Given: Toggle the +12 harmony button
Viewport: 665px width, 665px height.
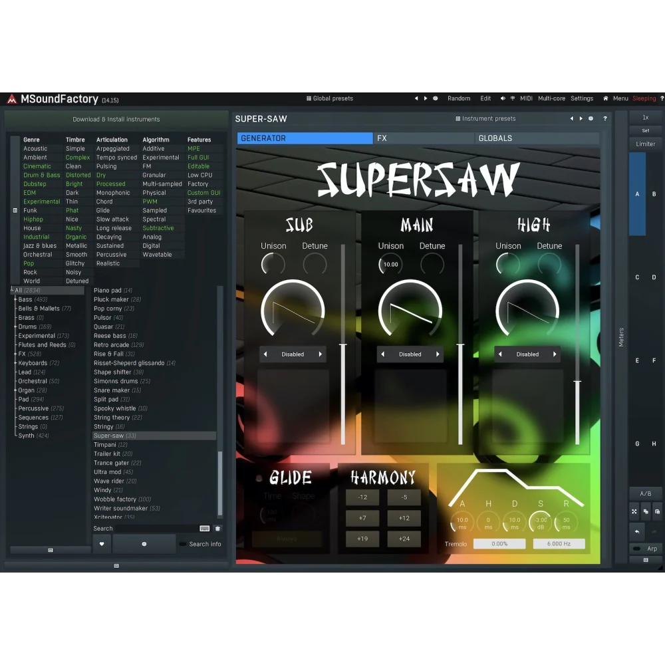Looking at the screenshot, I should [404, 518].
